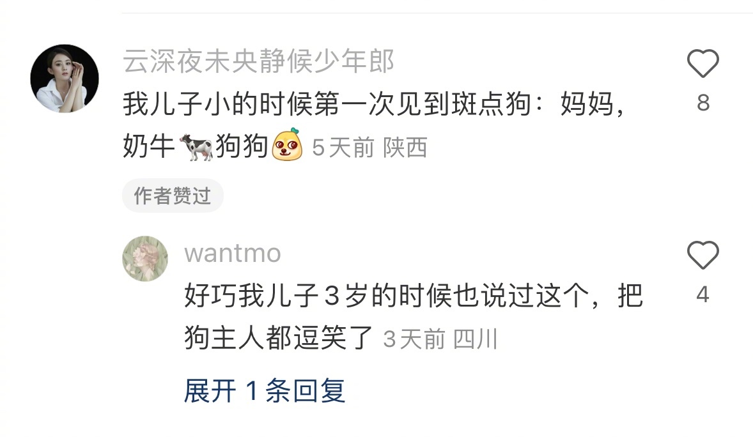Screen dimensions: 753x437
Task: Tap the text 奶牛 before the cow emoji
Action: tap(149, 146)
